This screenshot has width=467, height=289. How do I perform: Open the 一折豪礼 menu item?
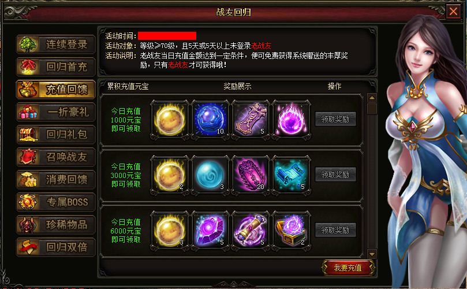click(55, 112)
